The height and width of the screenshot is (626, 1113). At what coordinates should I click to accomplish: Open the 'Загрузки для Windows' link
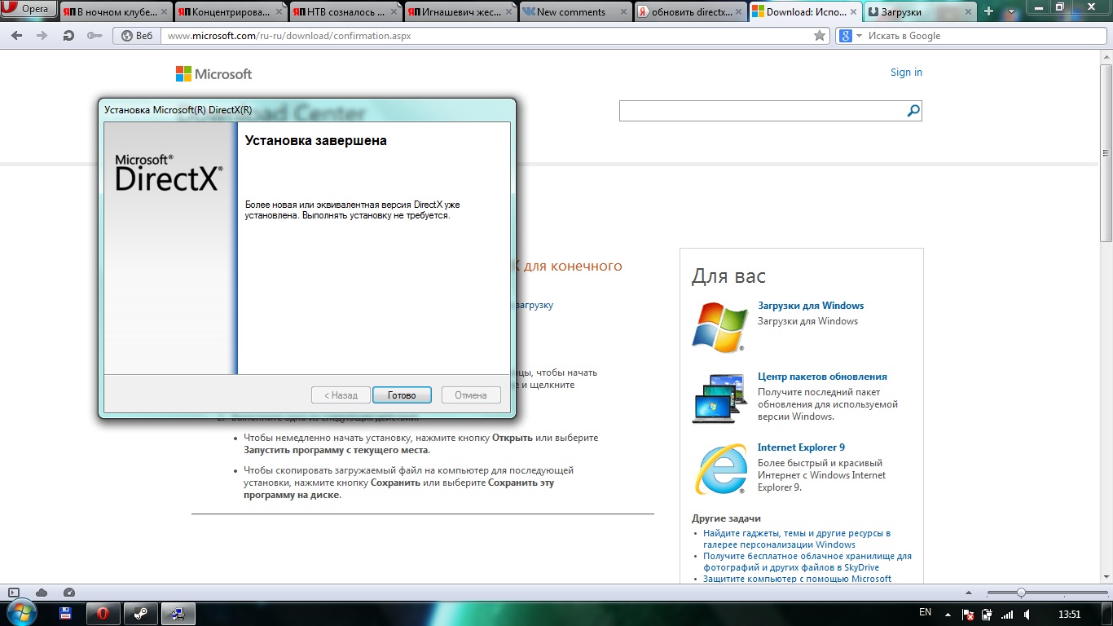811,306
